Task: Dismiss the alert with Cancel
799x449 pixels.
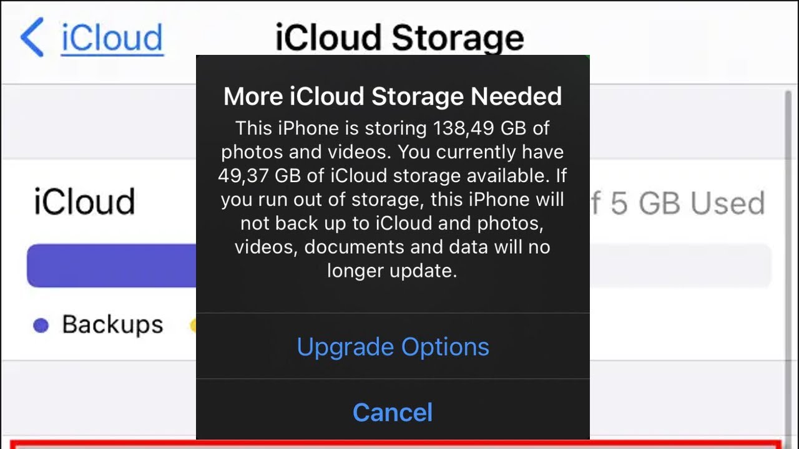Action: [393, 412]
